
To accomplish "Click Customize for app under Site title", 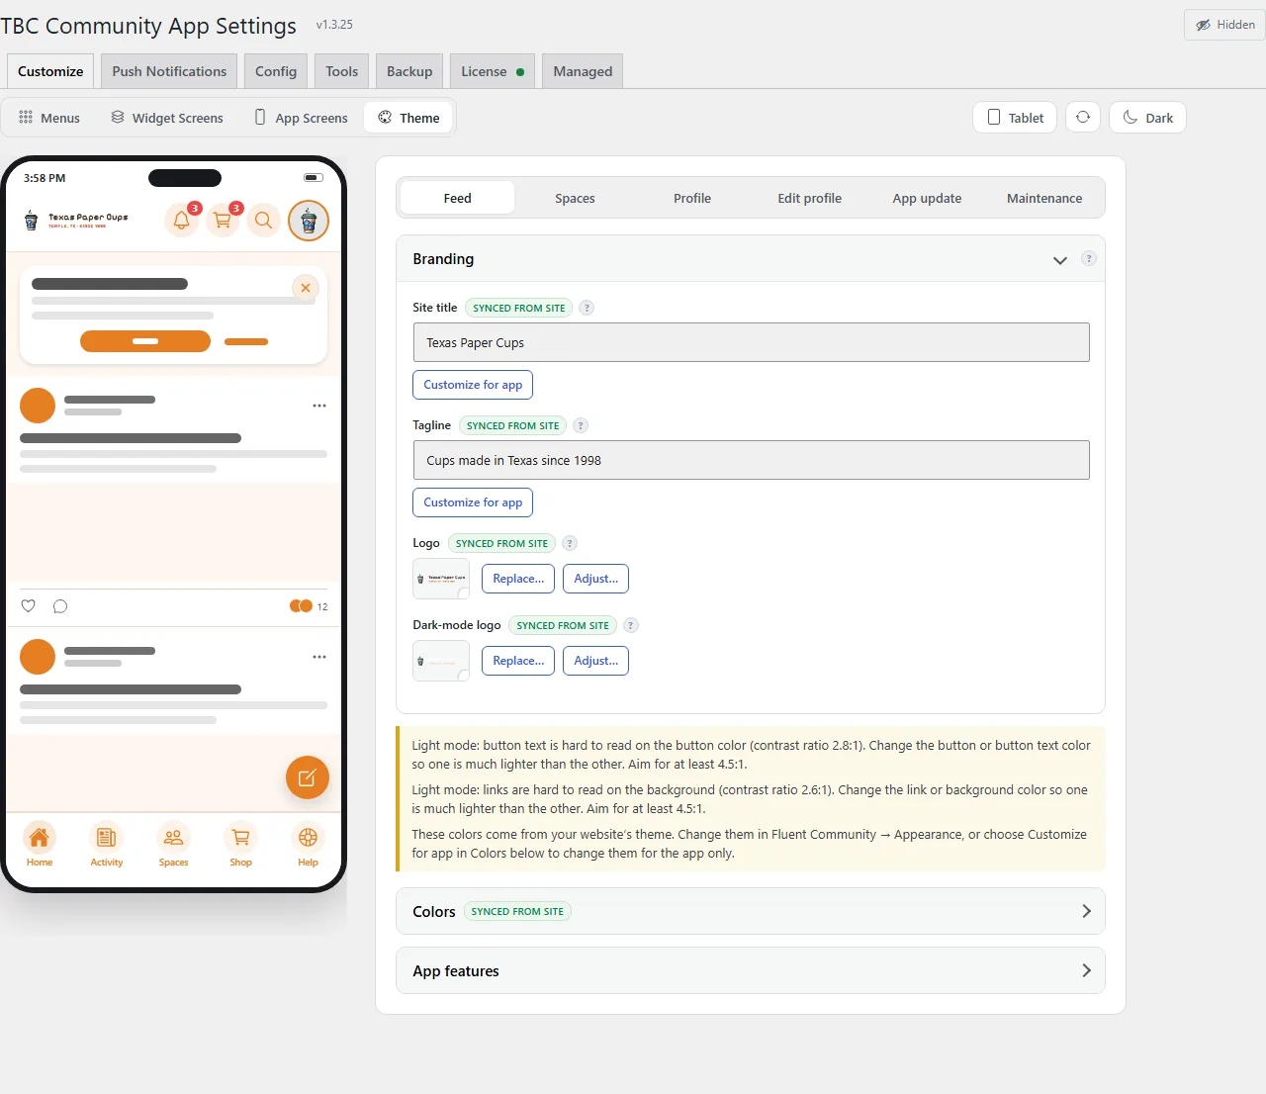I will [473, 385].
